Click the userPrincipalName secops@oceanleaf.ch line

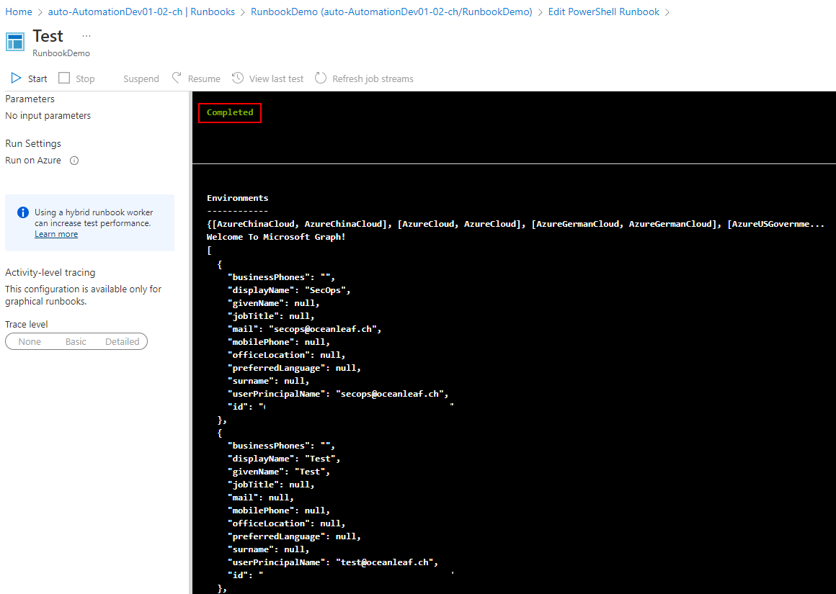point(338,394)
